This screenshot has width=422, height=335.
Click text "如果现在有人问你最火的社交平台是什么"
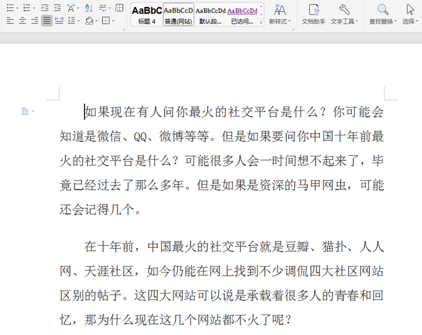(201, 112)
